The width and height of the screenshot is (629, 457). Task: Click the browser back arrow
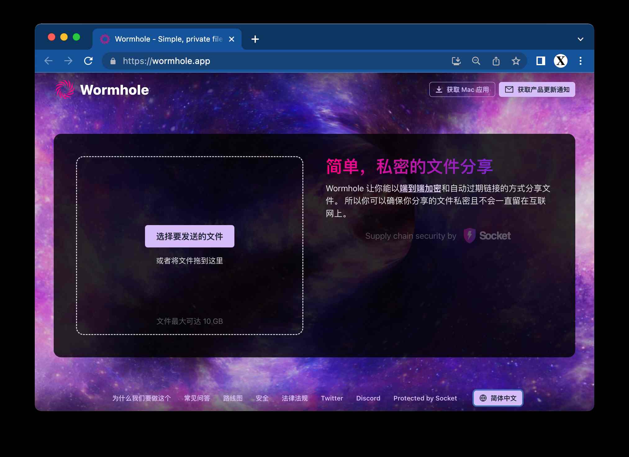pos(48,61)
